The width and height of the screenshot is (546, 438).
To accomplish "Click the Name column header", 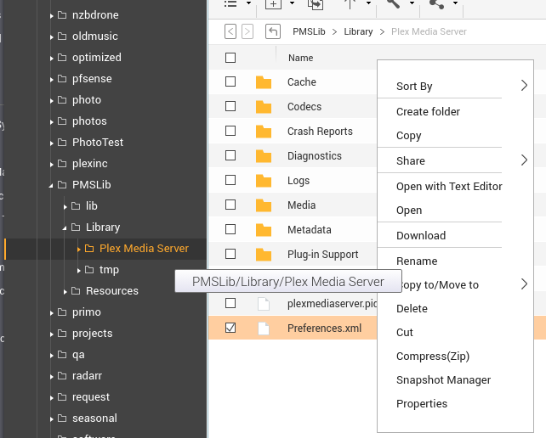I will pyautogui.click(x=300, y=58).
